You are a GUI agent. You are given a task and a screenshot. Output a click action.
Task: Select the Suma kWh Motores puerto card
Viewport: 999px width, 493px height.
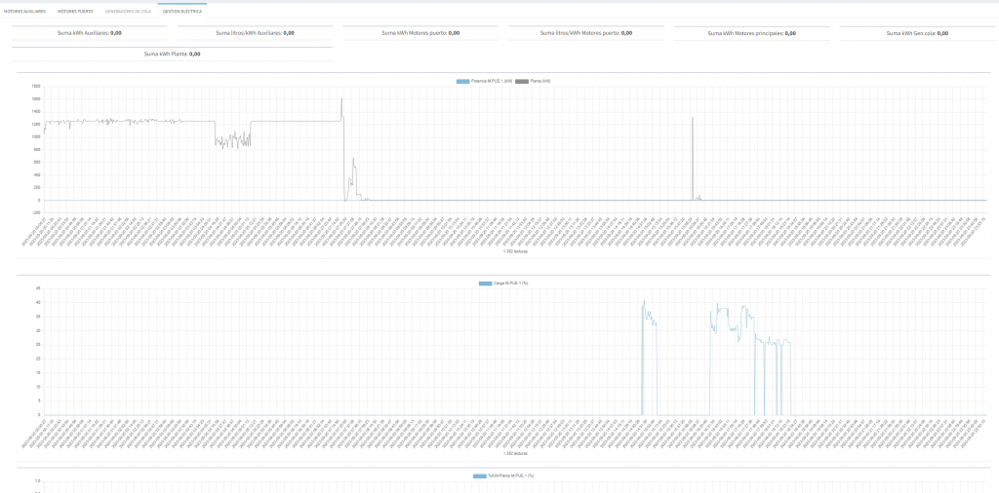coord(420,33)
